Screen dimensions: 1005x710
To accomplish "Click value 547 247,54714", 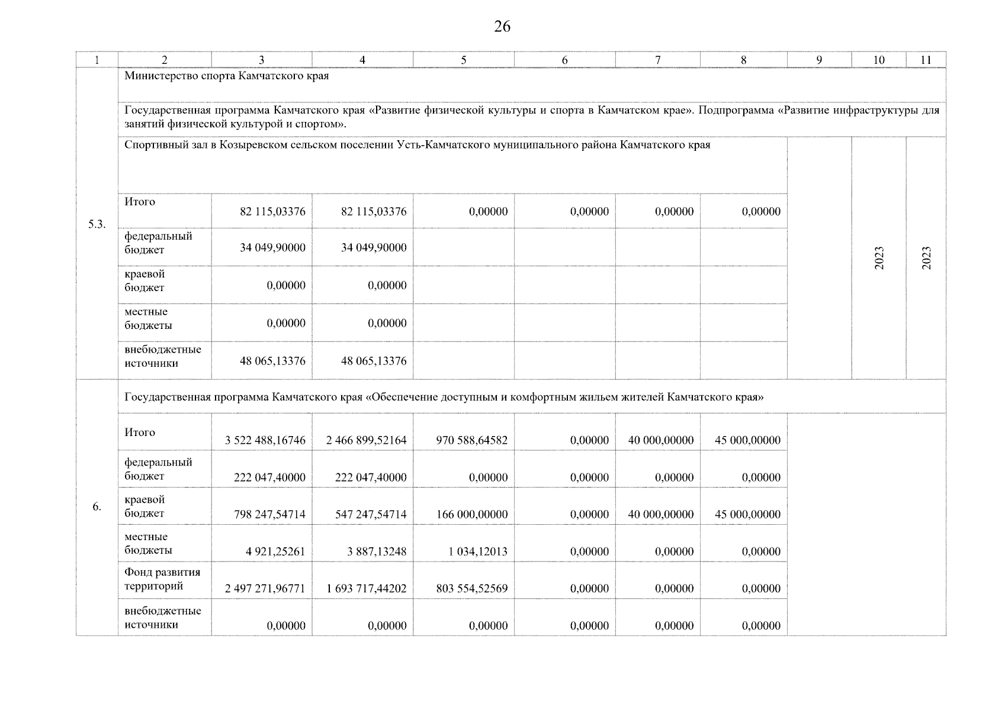I will [371, 515].
